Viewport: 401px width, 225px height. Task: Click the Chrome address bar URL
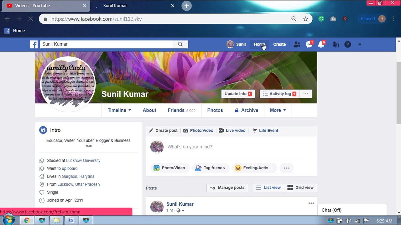[96, 19]
